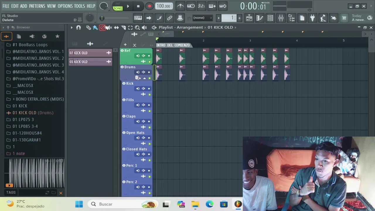375x211 pixels.
Task: Start recording with the red Record button
Action: [x=149, y=6]
